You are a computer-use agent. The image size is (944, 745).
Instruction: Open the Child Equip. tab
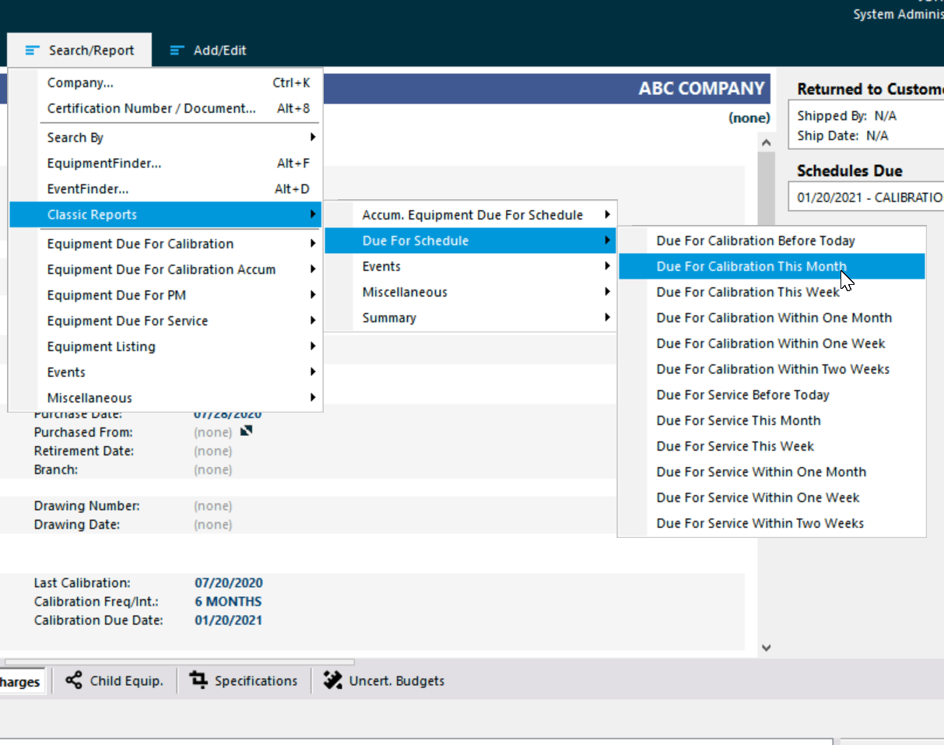(115, 681)
